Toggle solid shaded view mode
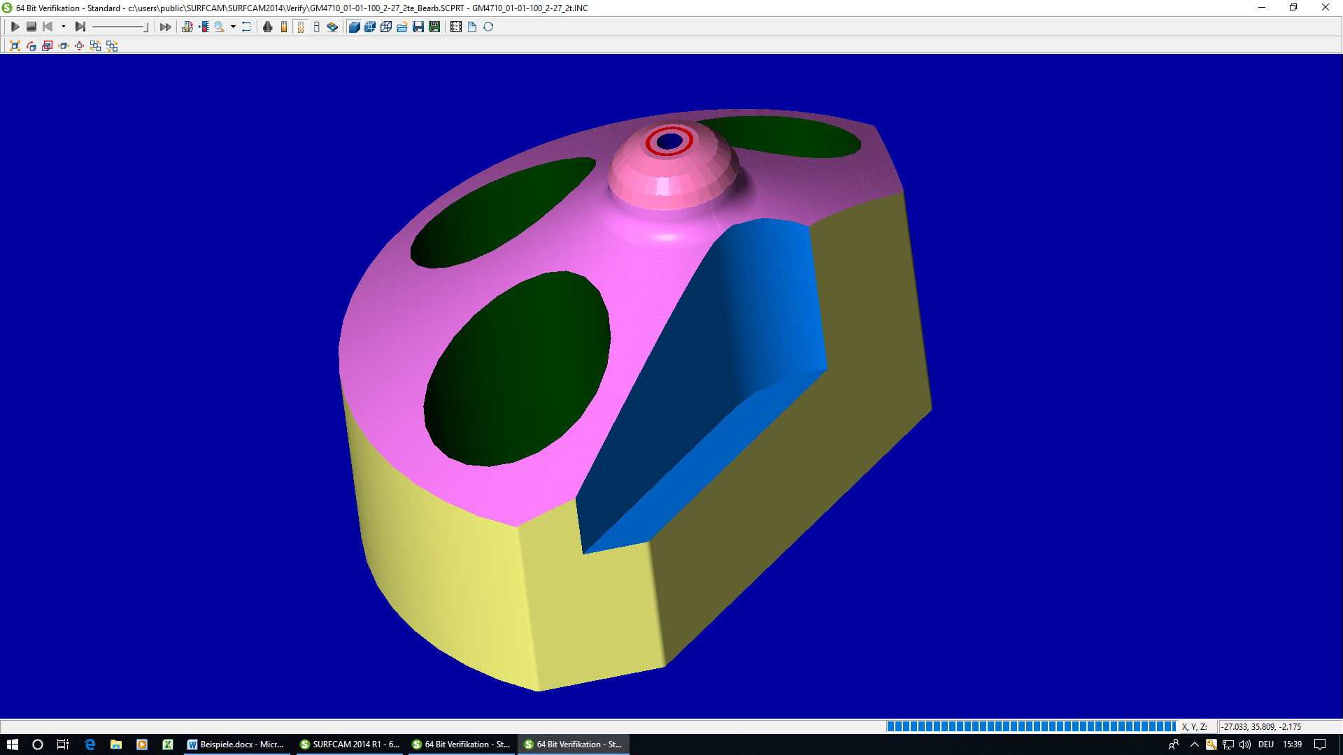1343x755 pixels. coord(354,27)
